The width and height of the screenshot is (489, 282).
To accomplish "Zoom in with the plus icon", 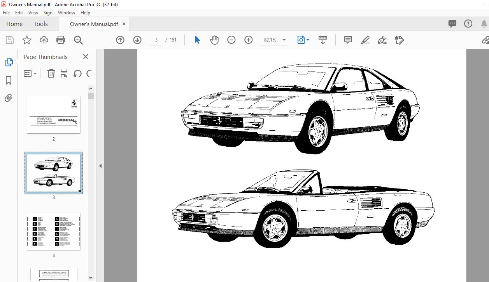I will (249, 40).
